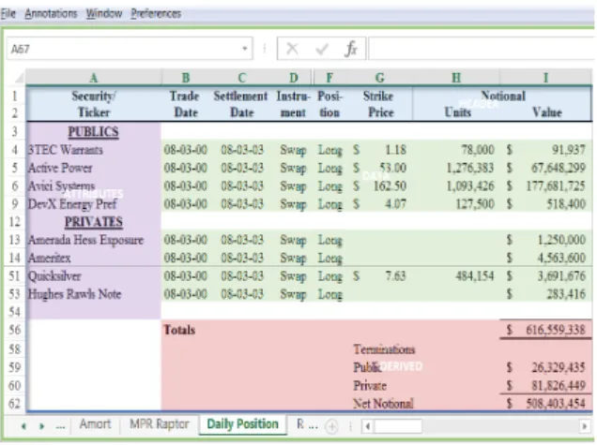Open the Annotations menu
The height and width of the screenshot is (445, 597).
pyautogui.click(x=51, y=14)
